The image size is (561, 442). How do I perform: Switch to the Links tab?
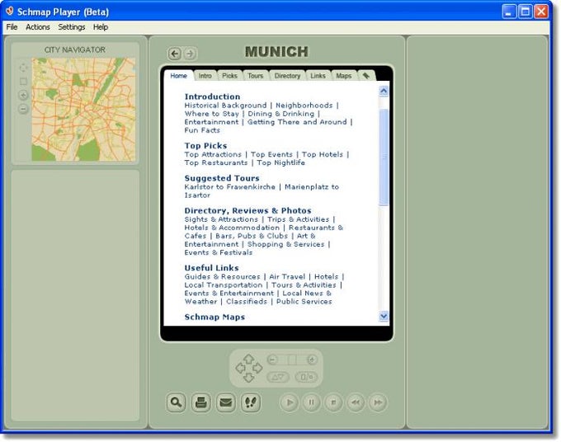click(318, 76)
